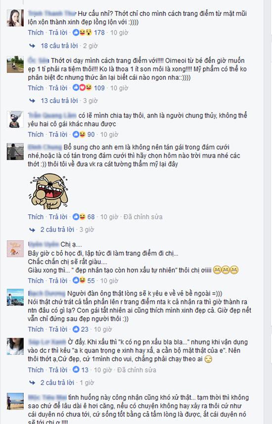Expand 2 câu trả lời under sticker comment
Screen dimensions: 272x424
[x=57, y=230]
